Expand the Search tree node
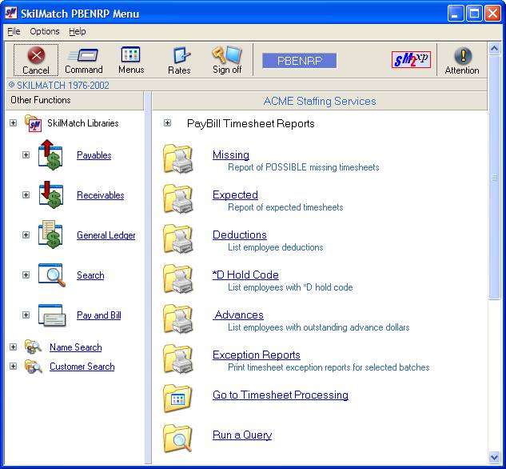The image size is (506, 469). point(26,275)
